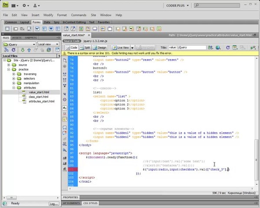
Task: Switch to Spry insert tab
Action: coord(56,22)
